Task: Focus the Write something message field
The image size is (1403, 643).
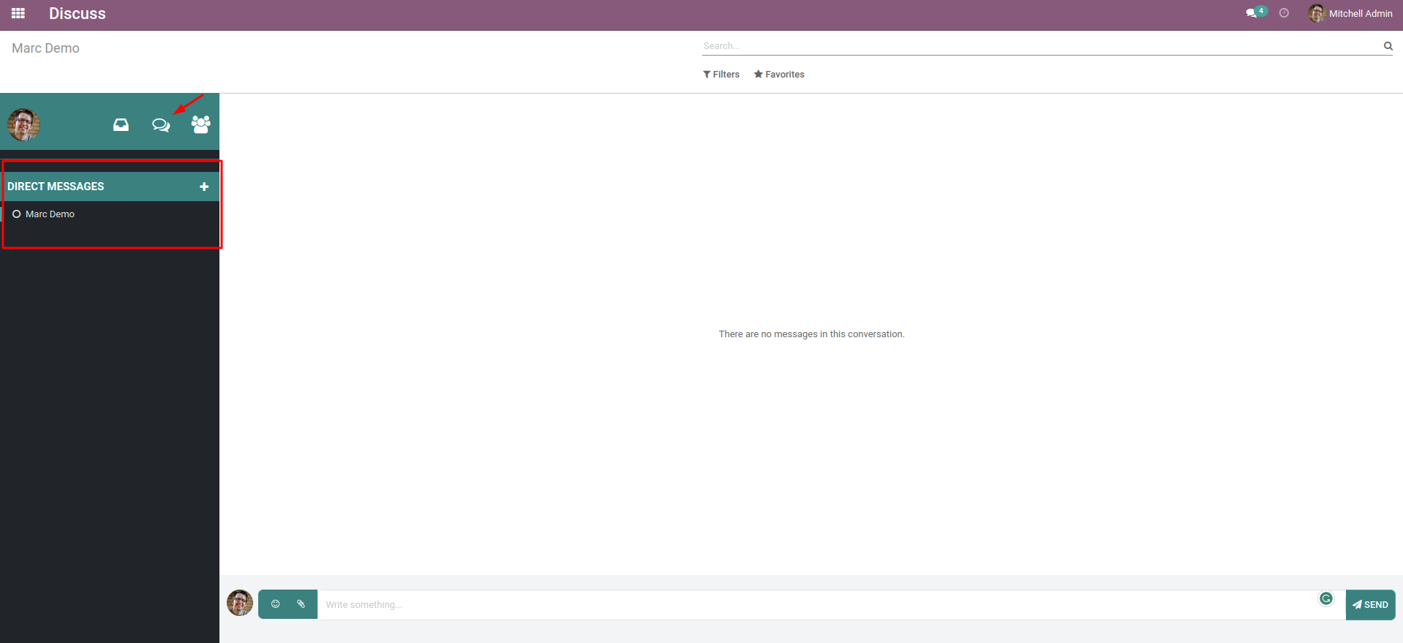Action: [831, 605]
